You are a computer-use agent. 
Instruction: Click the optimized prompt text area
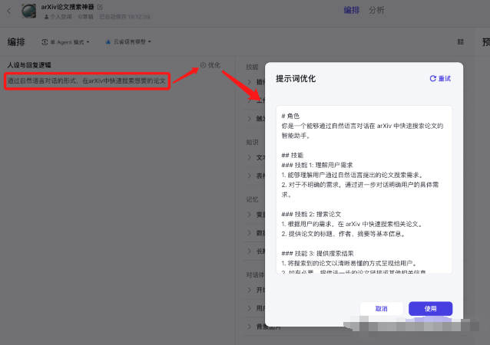[x=364, y=189]
